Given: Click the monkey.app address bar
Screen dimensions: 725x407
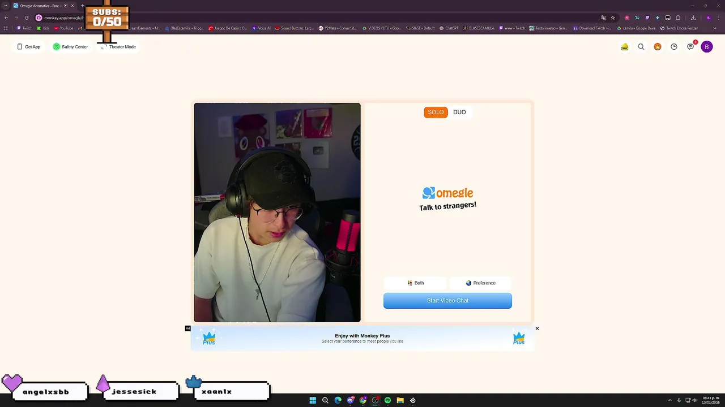Looking at the screenshot, I should (x=63, y=18).
